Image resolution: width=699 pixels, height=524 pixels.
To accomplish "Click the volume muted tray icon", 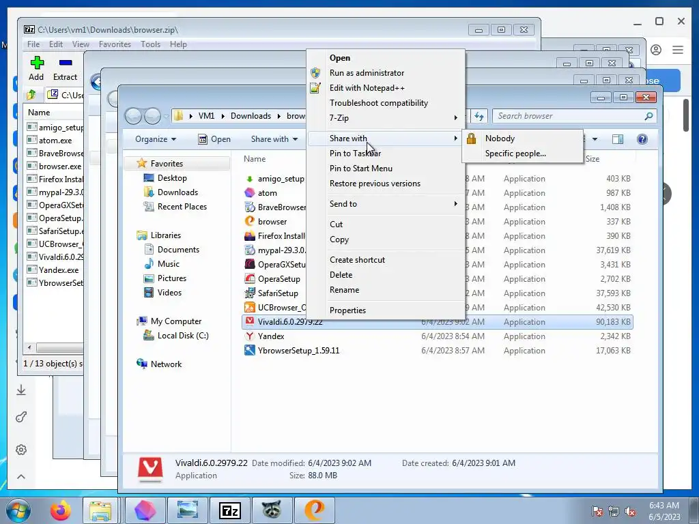I will pos(630,511).
